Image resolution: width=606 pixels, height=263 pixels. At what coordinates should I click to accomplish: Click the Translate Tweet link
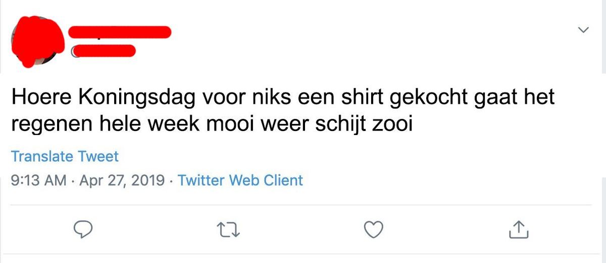[65, 157]
